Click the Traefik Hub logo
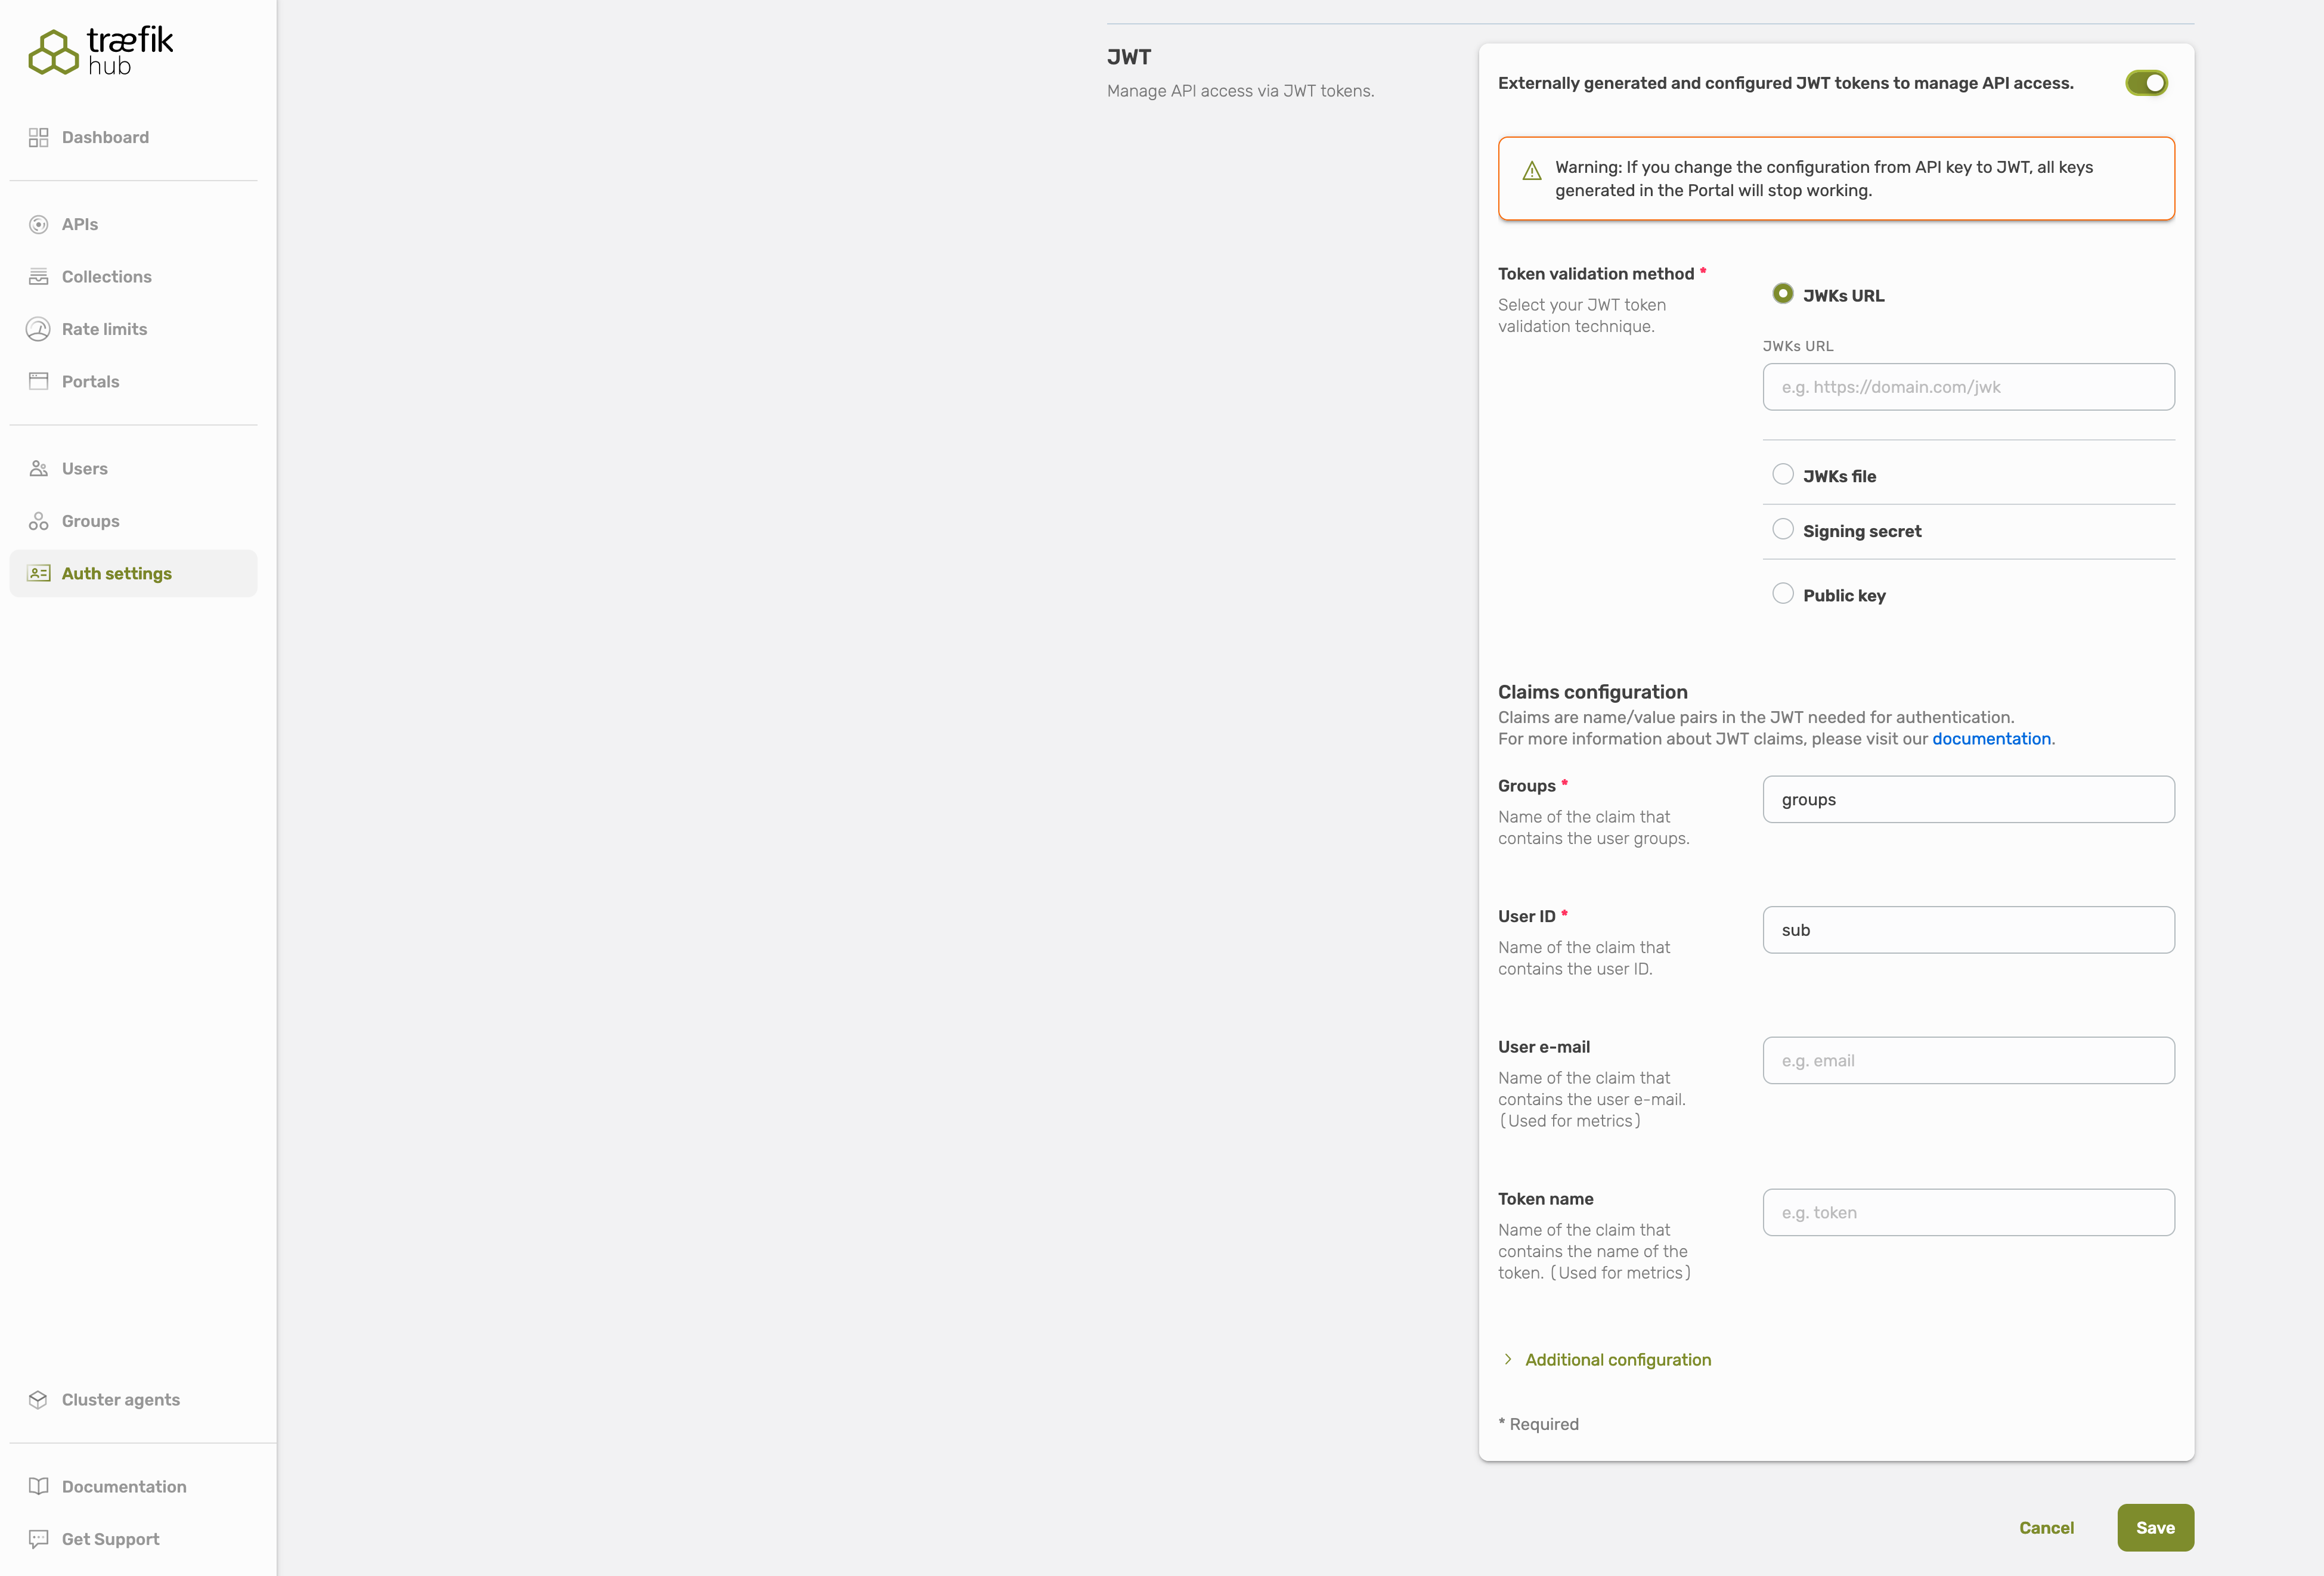Viewport: 2324px width, 1576px height. click(x=100, y=50)
